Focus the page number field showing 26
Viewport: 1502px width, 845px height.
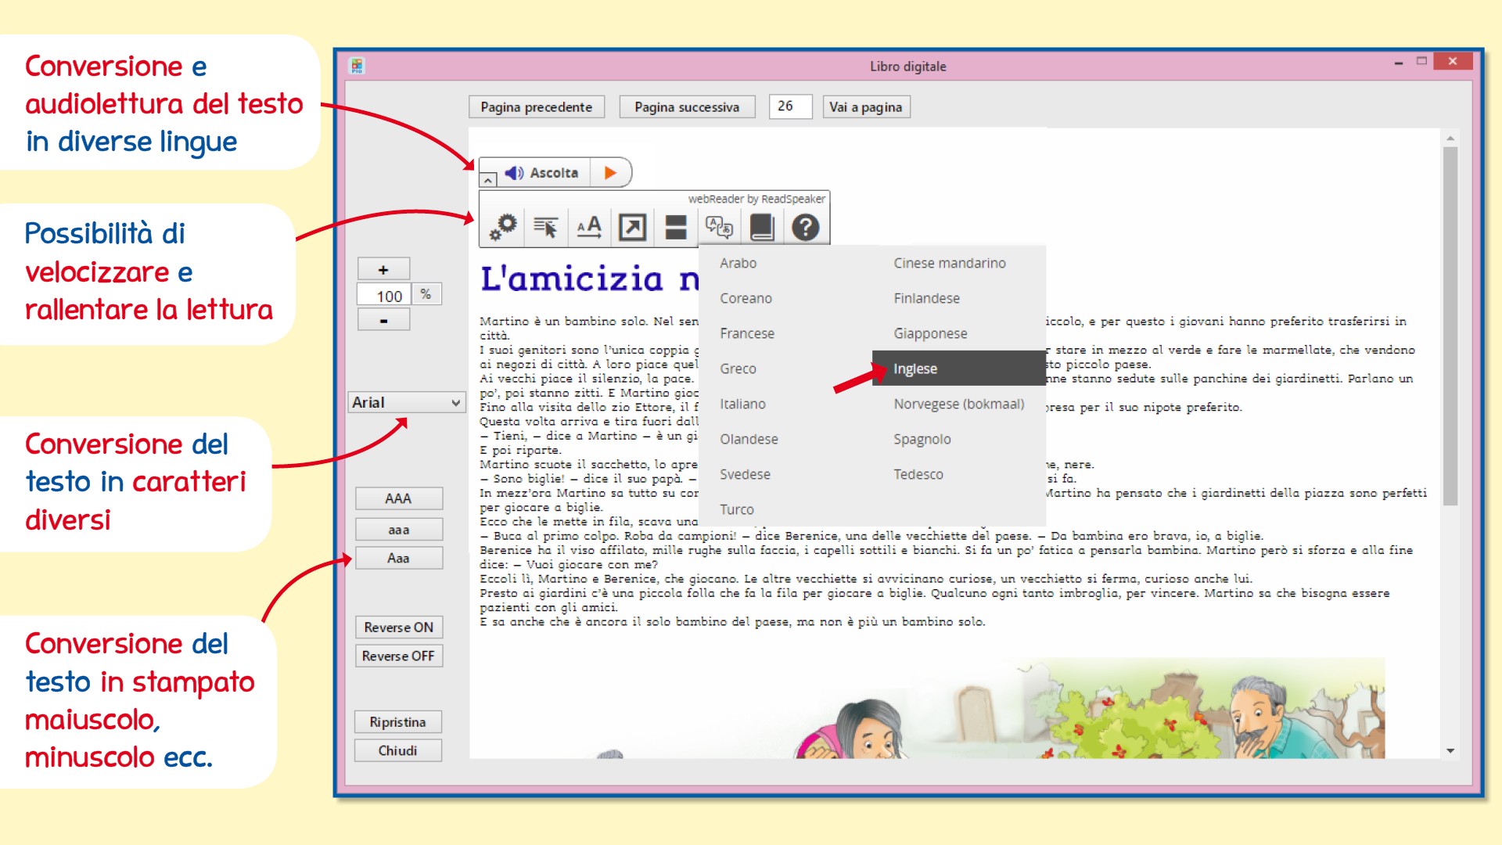tap(790, 106)
